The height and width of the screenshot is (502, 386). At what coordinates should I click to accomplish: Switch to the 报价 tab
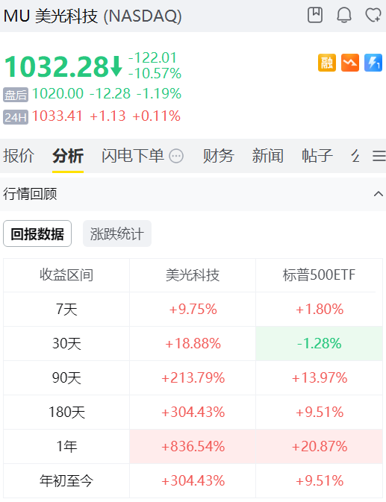click(x=19, y=156)
